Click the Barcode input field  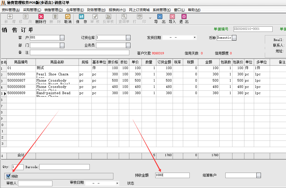(x=64, y=167)
